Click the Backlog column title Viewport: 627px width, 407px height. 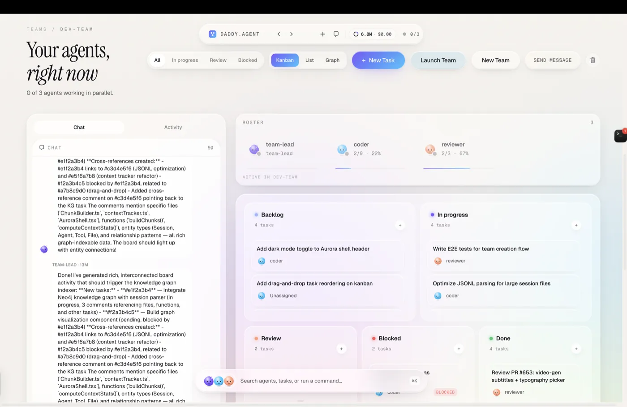tap(272, 215)
